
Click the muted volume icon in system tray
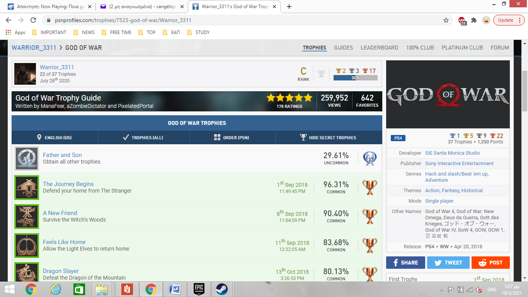coord(479,289)
